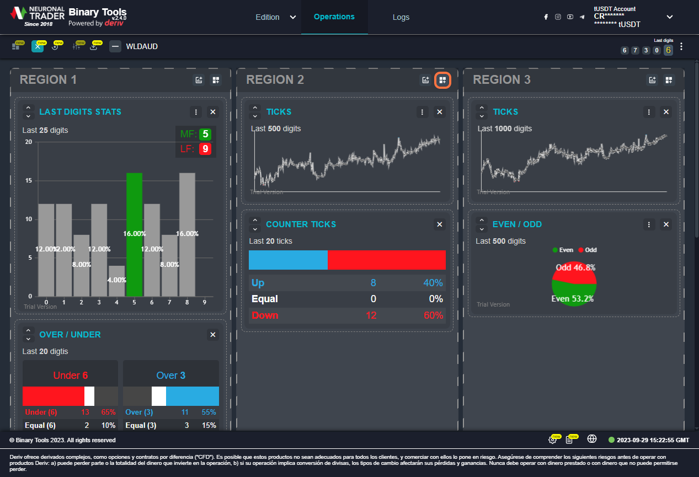This screenshot has height=477, width=699.
Task: Open the sliders settings icon in toolbar
Action: [x=77, y=47]
